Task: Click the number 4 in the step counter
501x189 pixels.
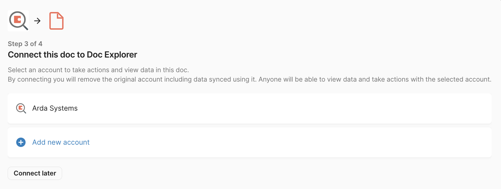Action: (40, 44)
